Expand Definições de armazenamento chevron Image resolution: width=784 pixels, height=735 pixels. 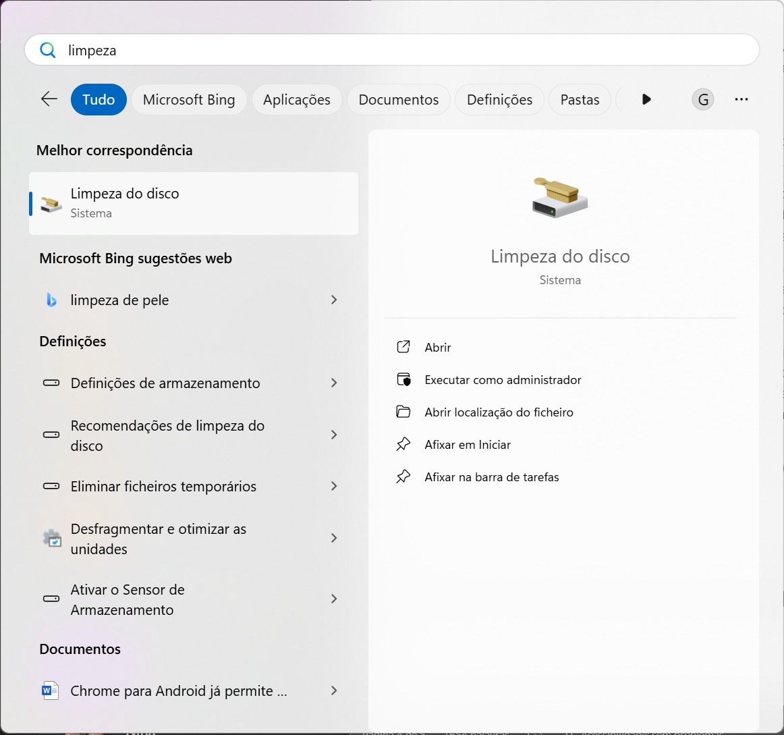pyautogui.click(x=334, y=383)
